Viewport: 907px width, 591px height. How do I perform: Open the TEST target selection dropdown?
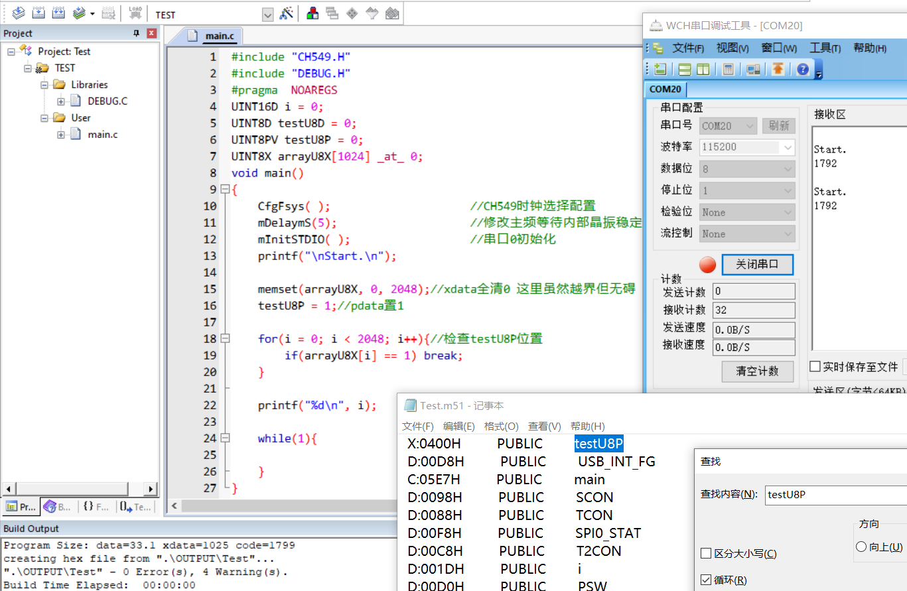tap(267, 15)
